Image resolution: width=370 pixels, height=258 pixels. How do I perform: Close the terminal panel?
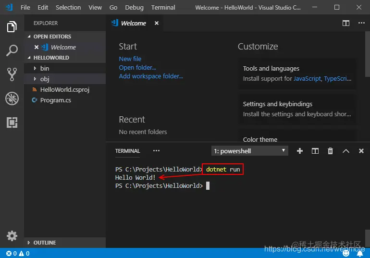[x=361, y=151]
